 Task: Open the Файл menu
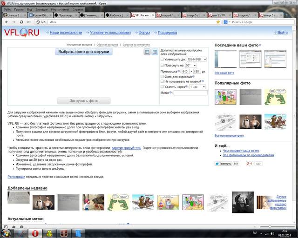pos(7,9)
